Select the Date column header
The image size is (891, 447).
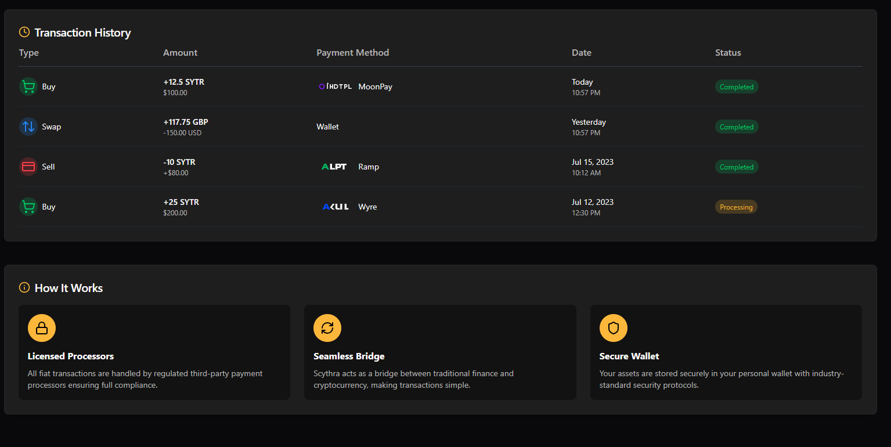[581, 52]
